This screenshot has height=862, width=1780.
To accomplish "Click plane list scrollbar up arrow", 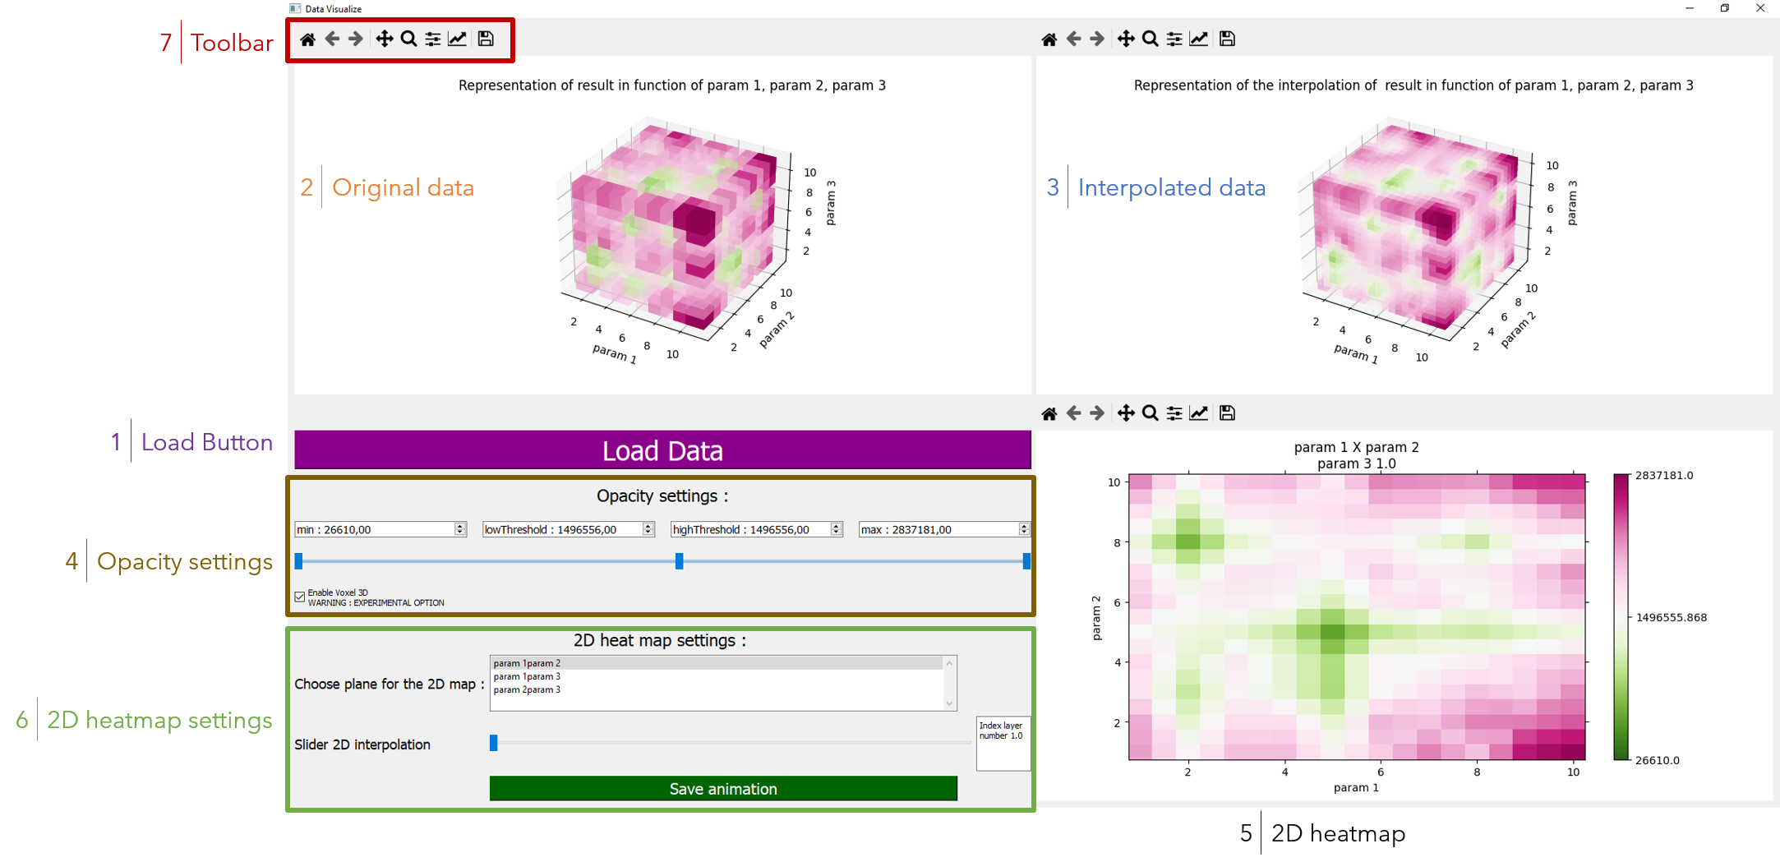I will click(950, 663).
